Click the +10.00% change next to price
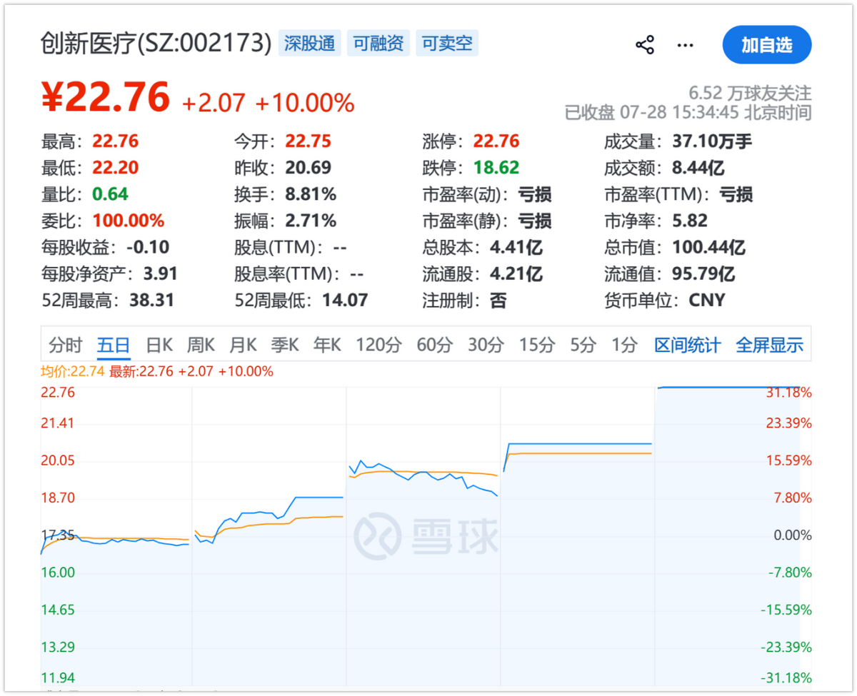 [x=305, y=103]
